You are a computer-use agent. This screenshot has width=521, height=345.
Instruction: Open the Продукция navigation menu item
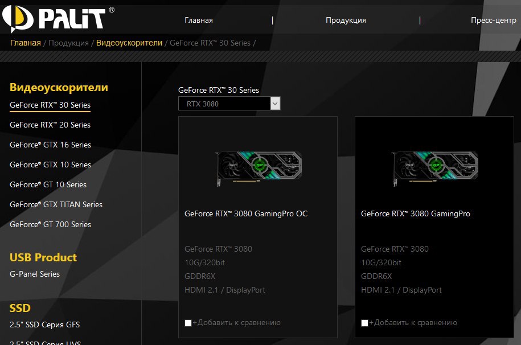(346, 20)
